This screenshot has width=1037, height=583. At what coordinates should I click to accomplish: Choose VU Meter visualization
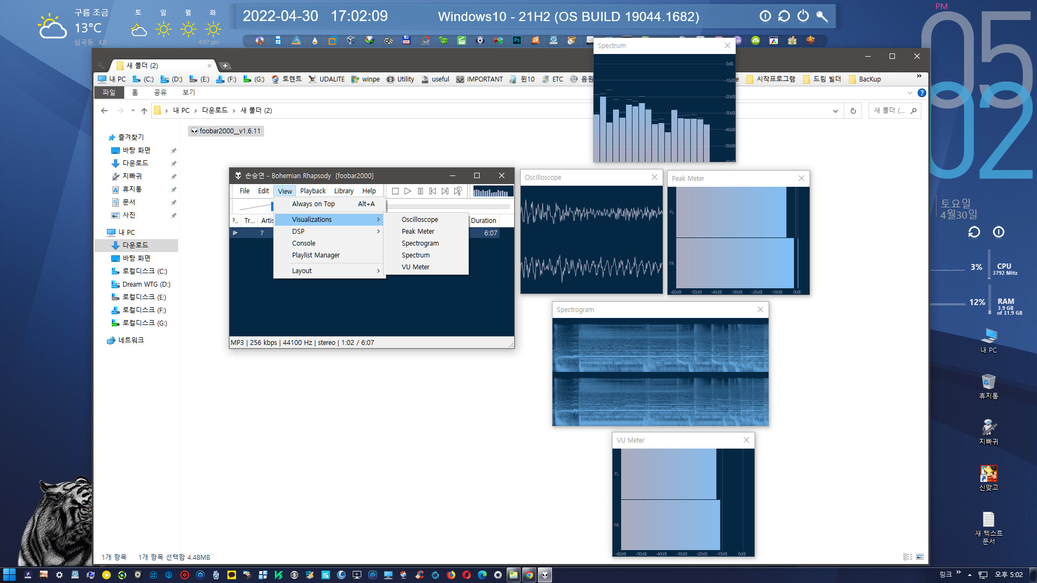[427, 267]
